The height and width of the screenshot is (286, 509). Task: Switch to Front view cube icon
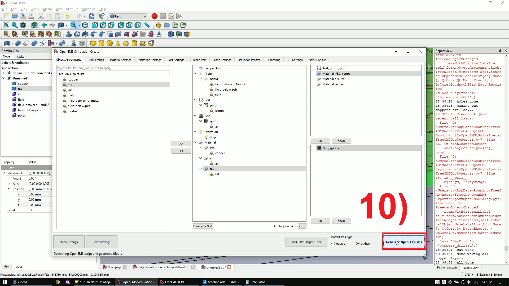[95, 25]
